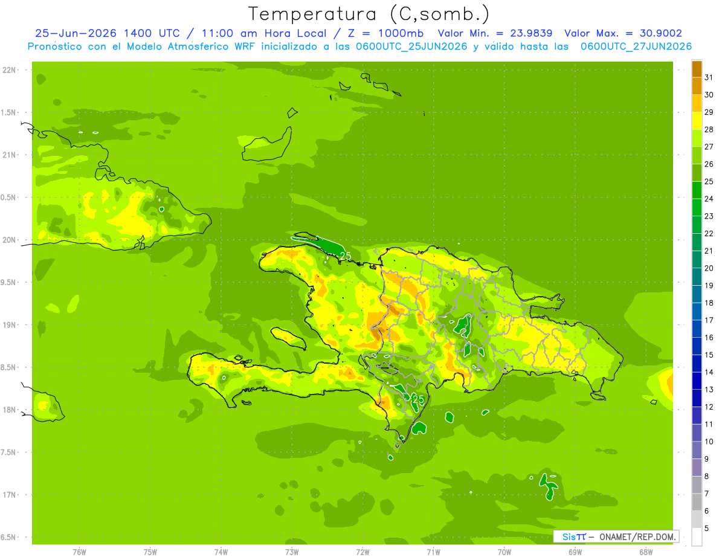Click the '70W' longitude label
Screen dimensions: 725x560
tap(504, 552)
